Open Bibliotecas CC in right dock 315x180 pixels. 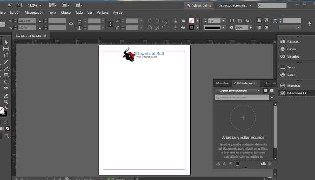pos(293,93)
